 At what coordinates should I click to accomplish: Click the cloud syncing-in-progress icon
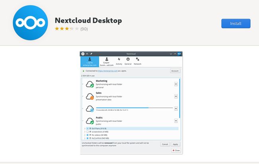[90, 109]
